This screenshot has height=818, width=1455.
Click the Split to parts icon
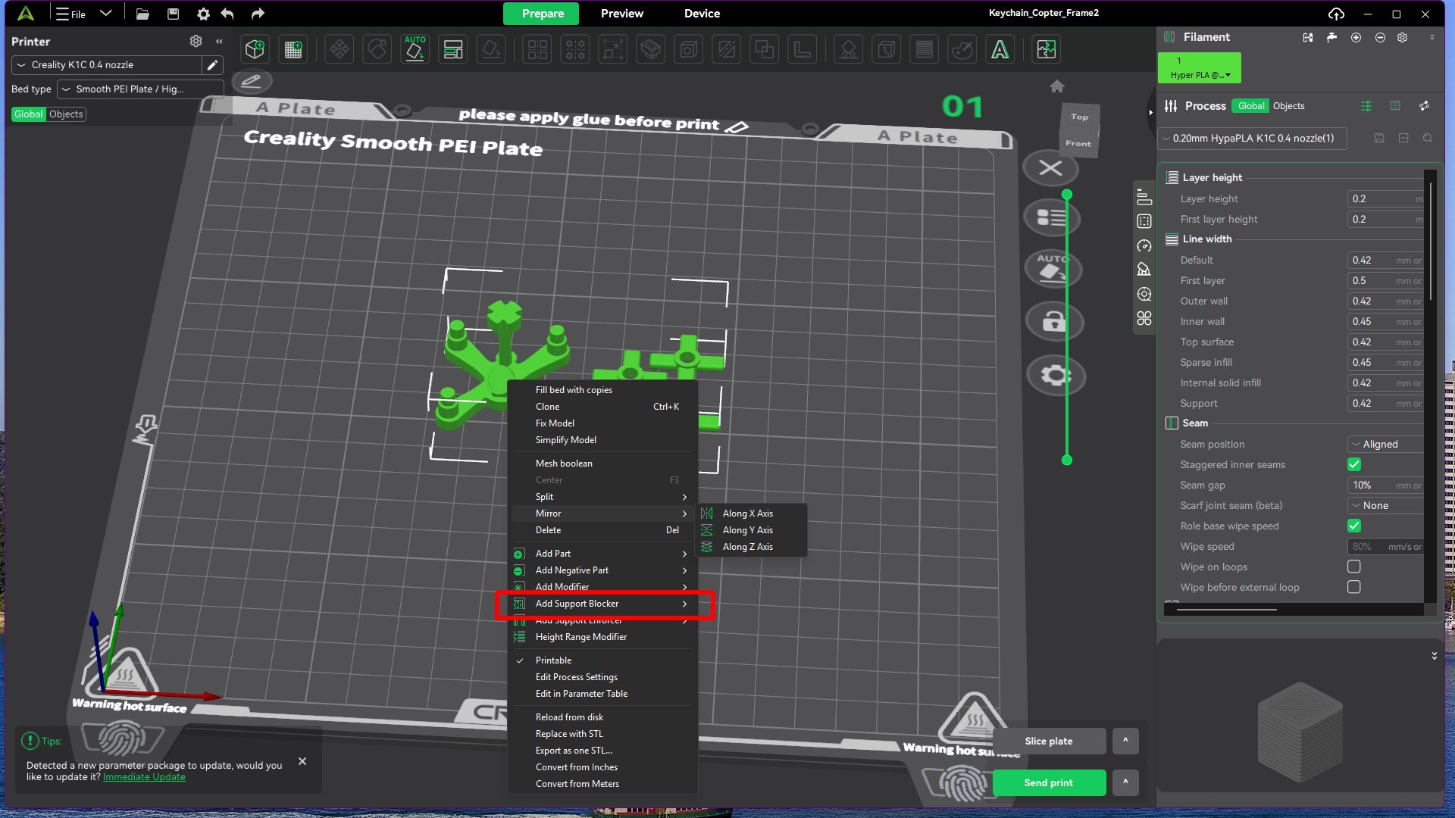click(x=575, y=50)
